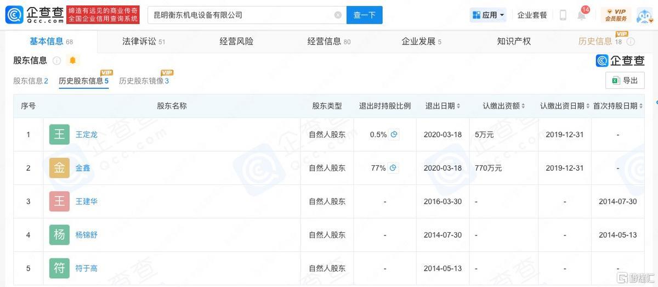Clear the search box text
Screen dimensions: 658x287
click(x=338, y=15)
